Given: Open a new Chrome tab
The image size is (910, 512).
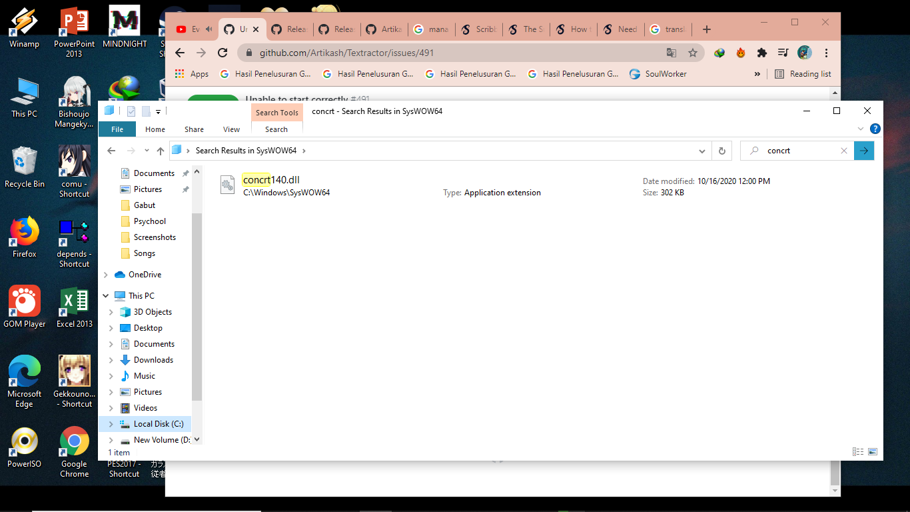Looking at the screenshot, I should coord(707,29).
